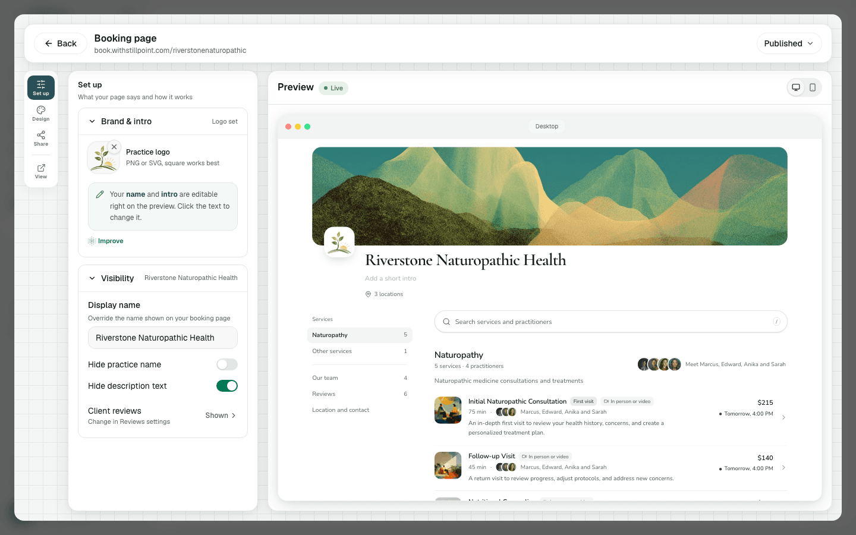Screen dimensions: 856x535
Task: Click the search magnifier icon in preview
Action: [x=446, y=322]
